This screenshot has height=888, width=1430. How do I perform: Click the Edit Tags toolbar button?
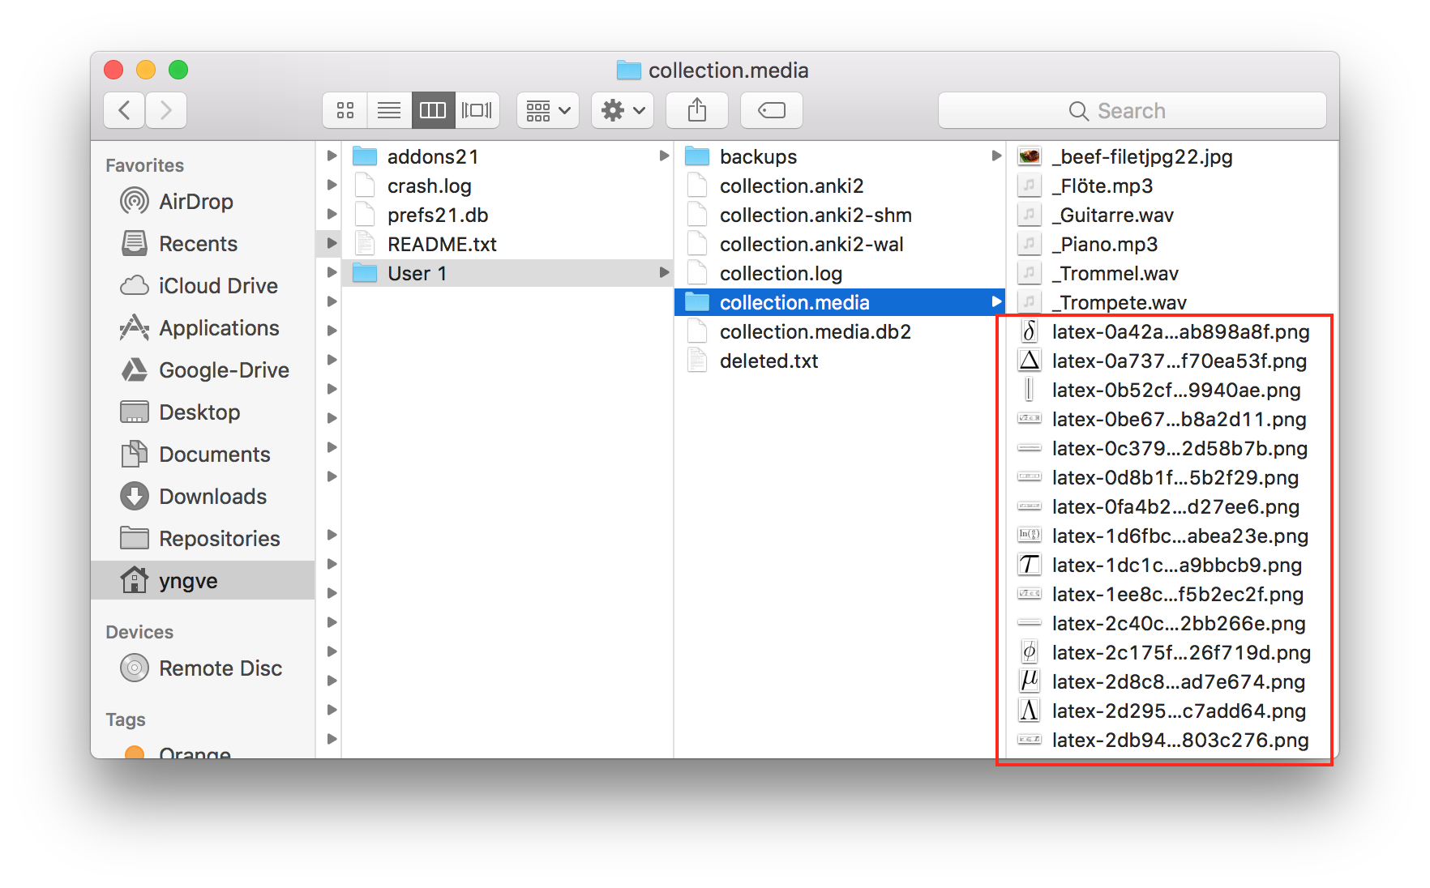click(x=772, y=110)
